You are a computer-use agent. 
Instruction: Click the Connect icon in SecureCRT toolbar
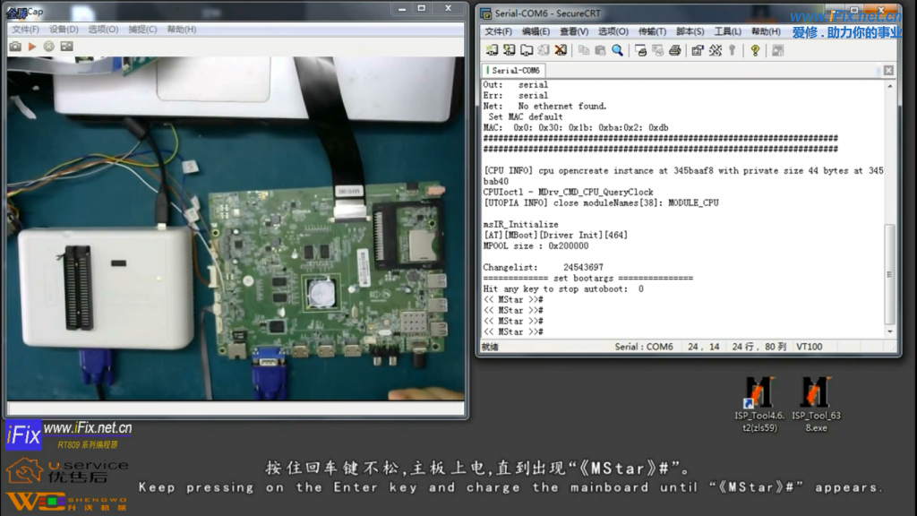(x=492, y=50)
